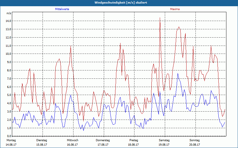Click the 7,0 axis value
Image resolution: width=238 pixels, height=148 pixels.
coord(9,78)
